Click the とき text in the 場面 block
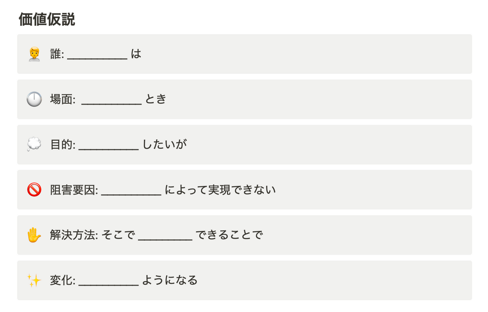 pos(156,99)
